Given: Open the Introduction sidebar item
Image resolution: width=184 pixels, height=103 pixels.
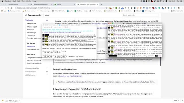Looking at the screenshot, I should click(x=31, y=23).
